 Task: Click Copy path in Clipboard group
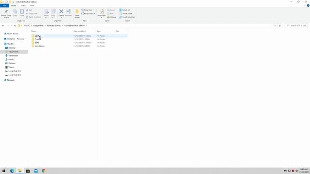click(31, 14)
